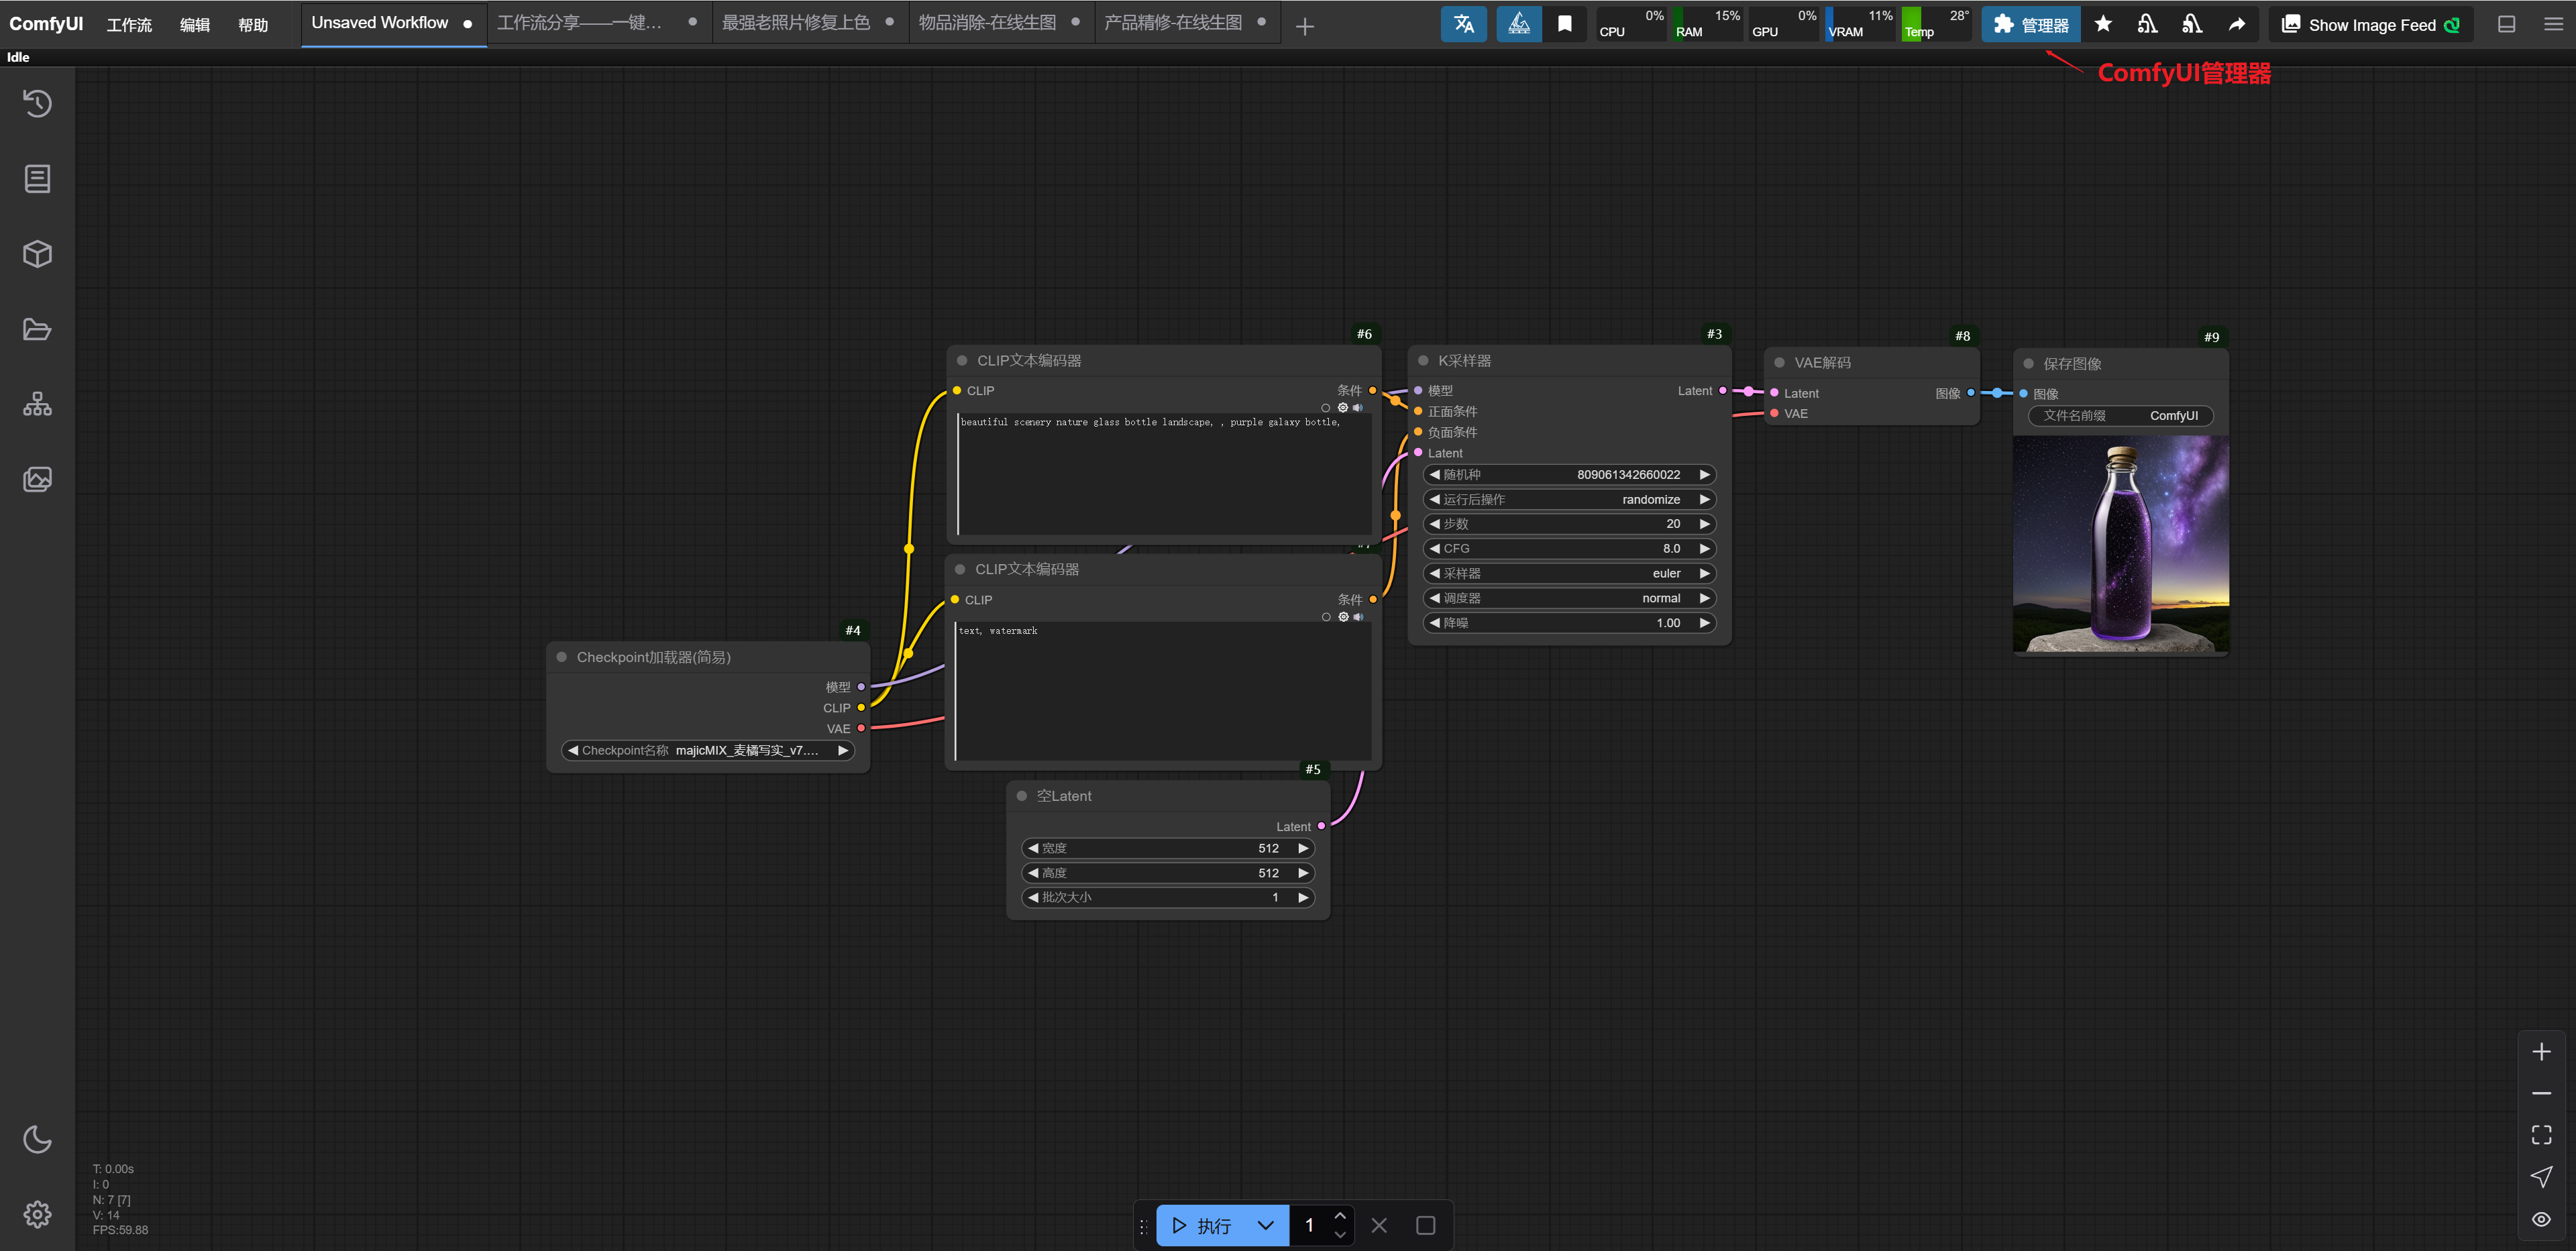Open the workflows folder sidebar icon
This screenshot has width=2576, height=1251.
click(x=37, y=329)
